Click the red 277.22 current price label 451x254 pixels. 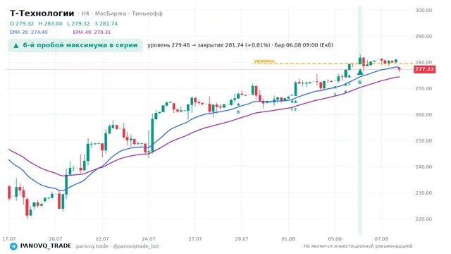(424, 69)
